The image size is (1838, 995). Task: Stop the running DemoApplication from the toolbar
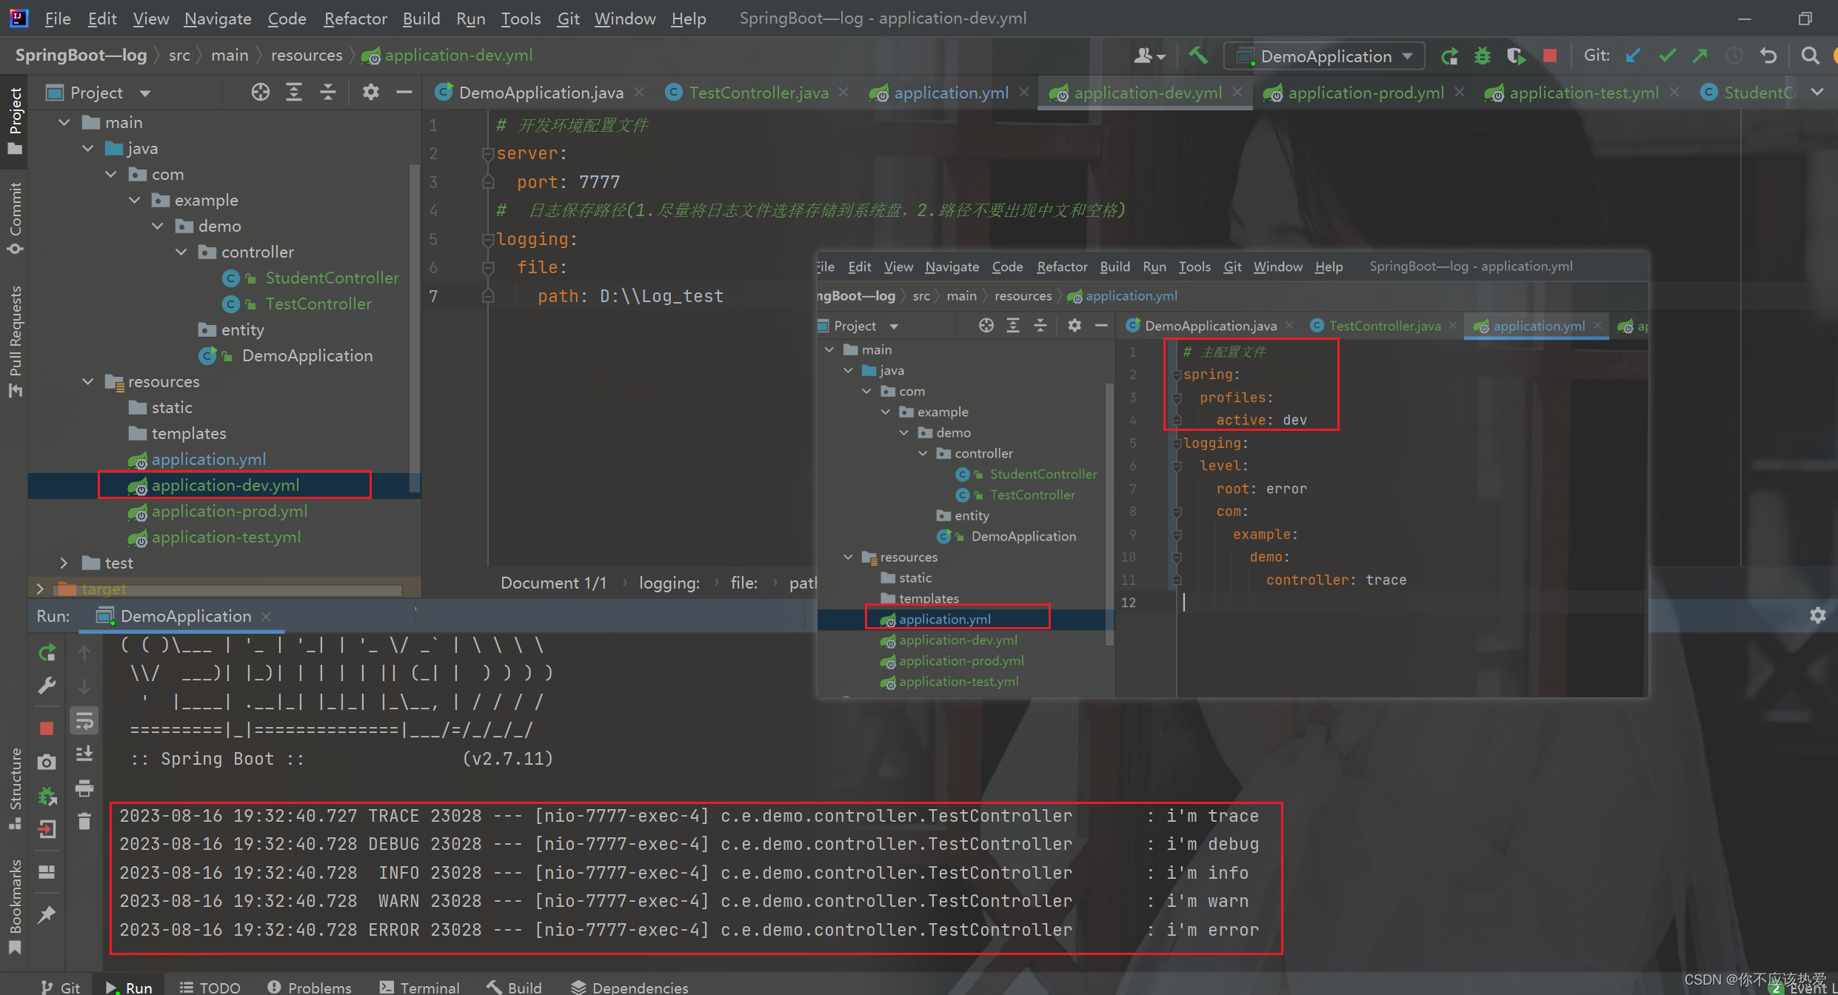point(1549,56)
